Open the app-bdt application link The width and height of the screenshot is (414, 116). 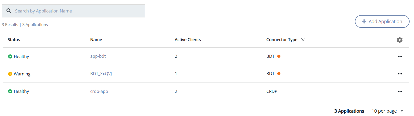pos(98,56)
